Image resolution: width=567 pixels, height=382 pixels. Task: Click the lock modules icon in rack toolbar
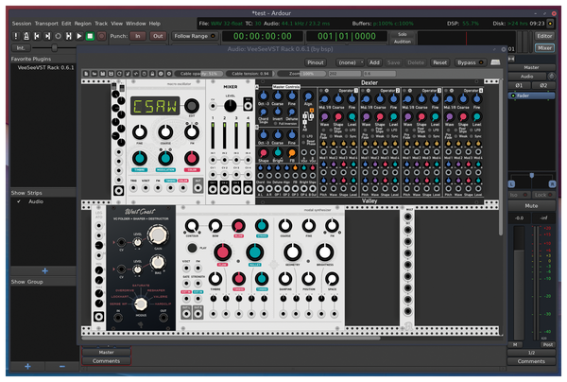pos(152,74)
